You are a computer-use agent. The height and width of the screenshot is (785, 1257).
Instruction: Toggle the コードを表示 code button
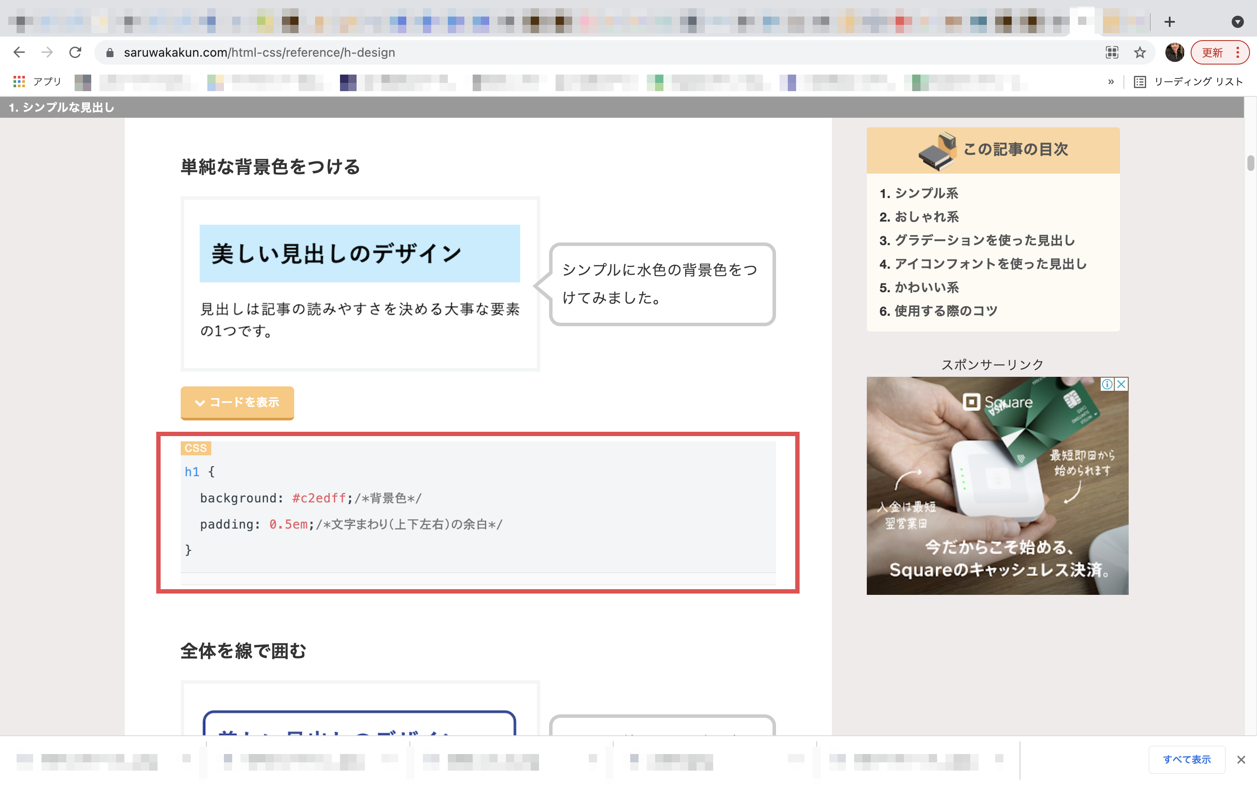point(237,403)
